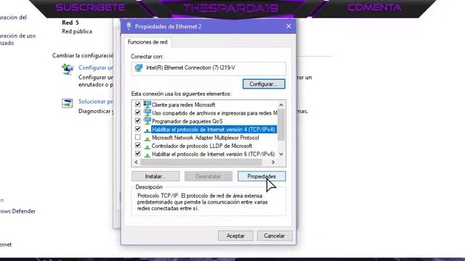465x261 pixels.
Task: Toggle the TCP/IPv6 protocol checkbox
Action: (137, 154)
